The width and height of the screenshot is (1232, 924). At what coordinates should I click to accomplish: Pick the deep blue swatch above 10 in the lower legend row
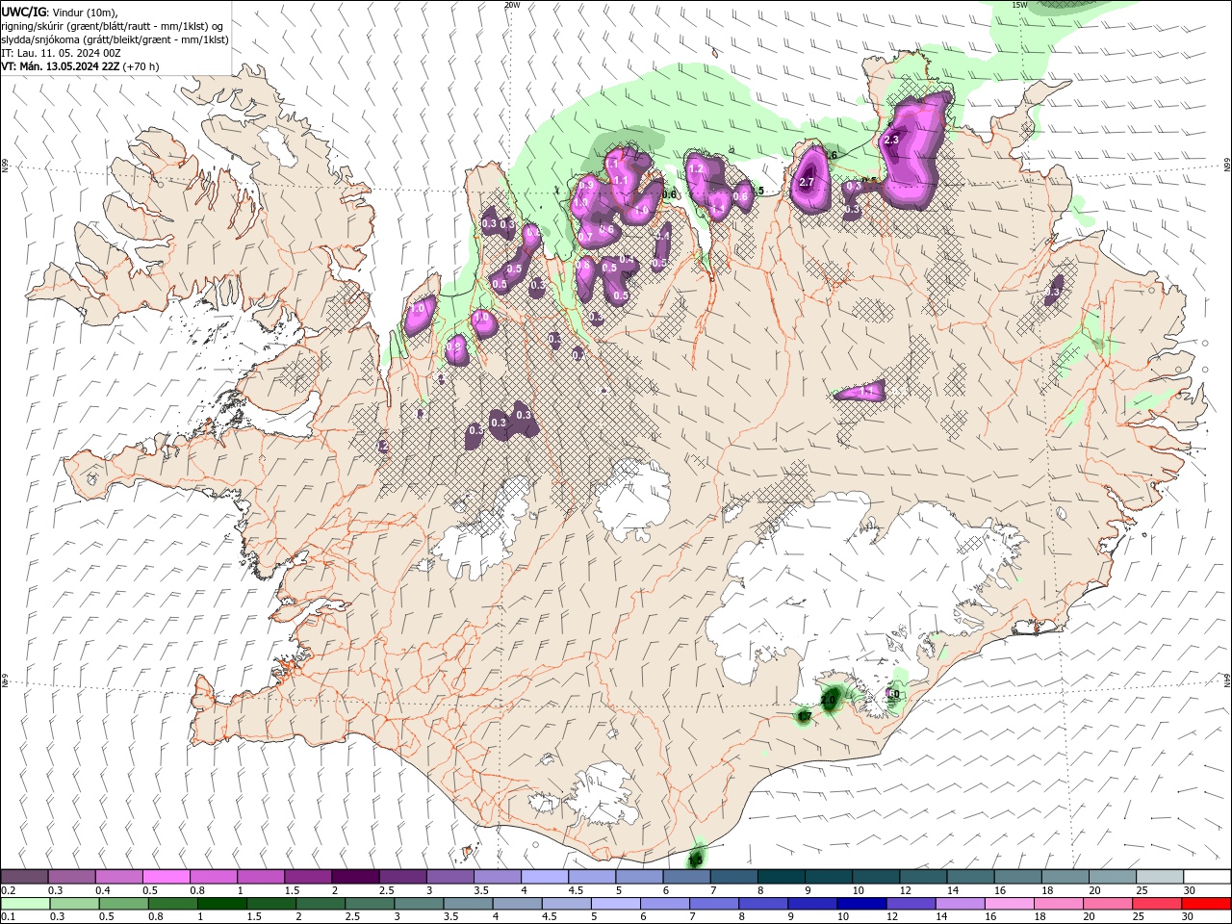coord(860,904)
